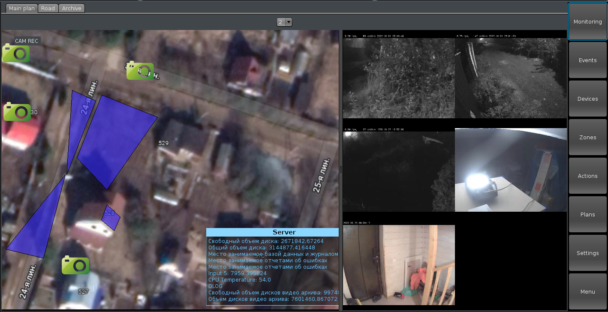Select the camera icon above house 527
This screenshot has width=608, height=312.
click(x=75, y=265)
